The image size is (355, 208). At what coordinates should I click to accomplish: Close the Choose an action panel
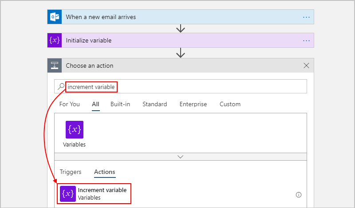click(306, 65)
